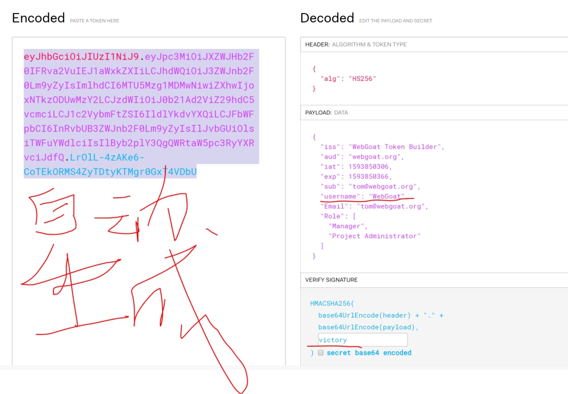This screenshot has width=568, height=394.
Task: Click the base64UrlEncode(payload) line
Action: pos(368,327)
